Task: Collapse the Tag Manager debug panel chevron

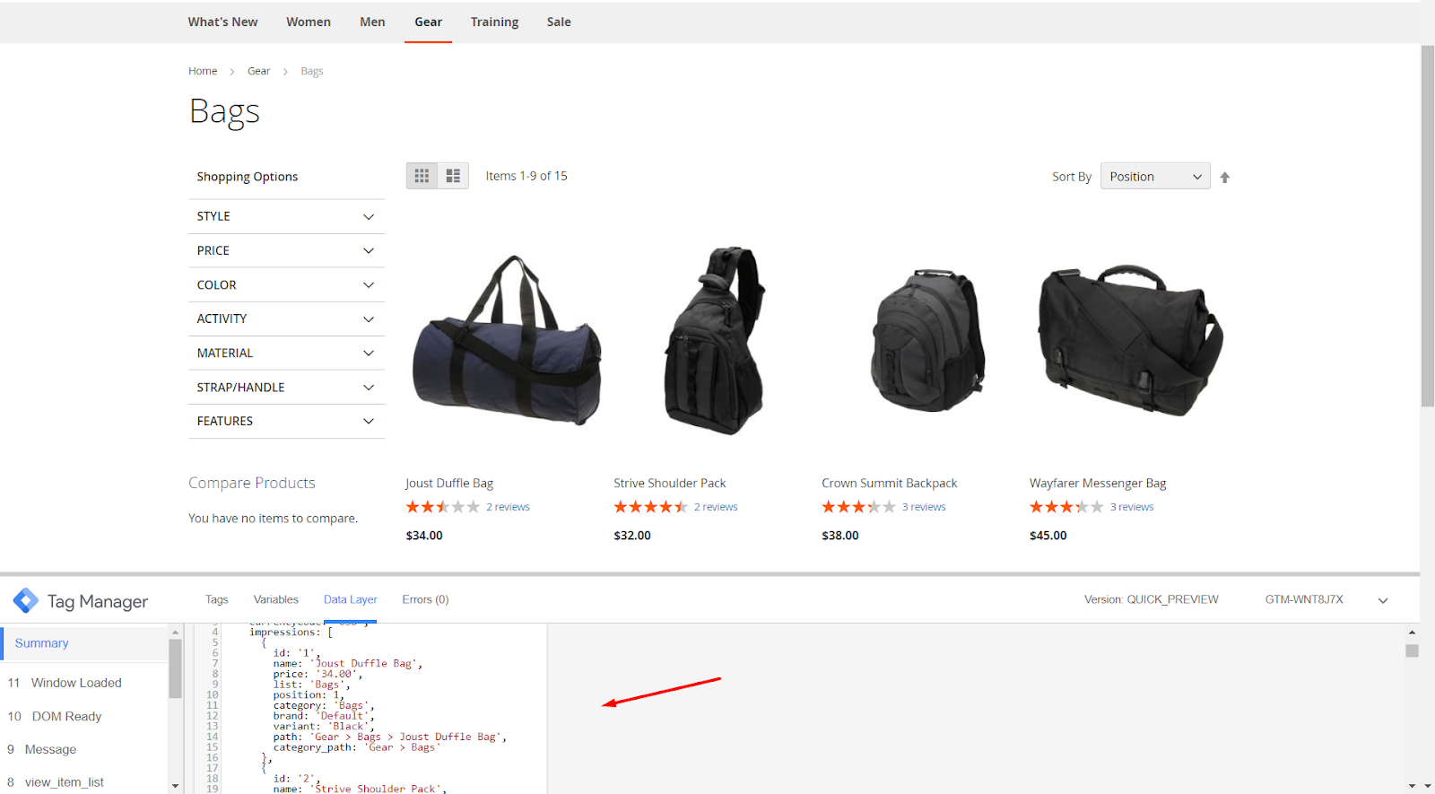Action: pos(1382,600)
